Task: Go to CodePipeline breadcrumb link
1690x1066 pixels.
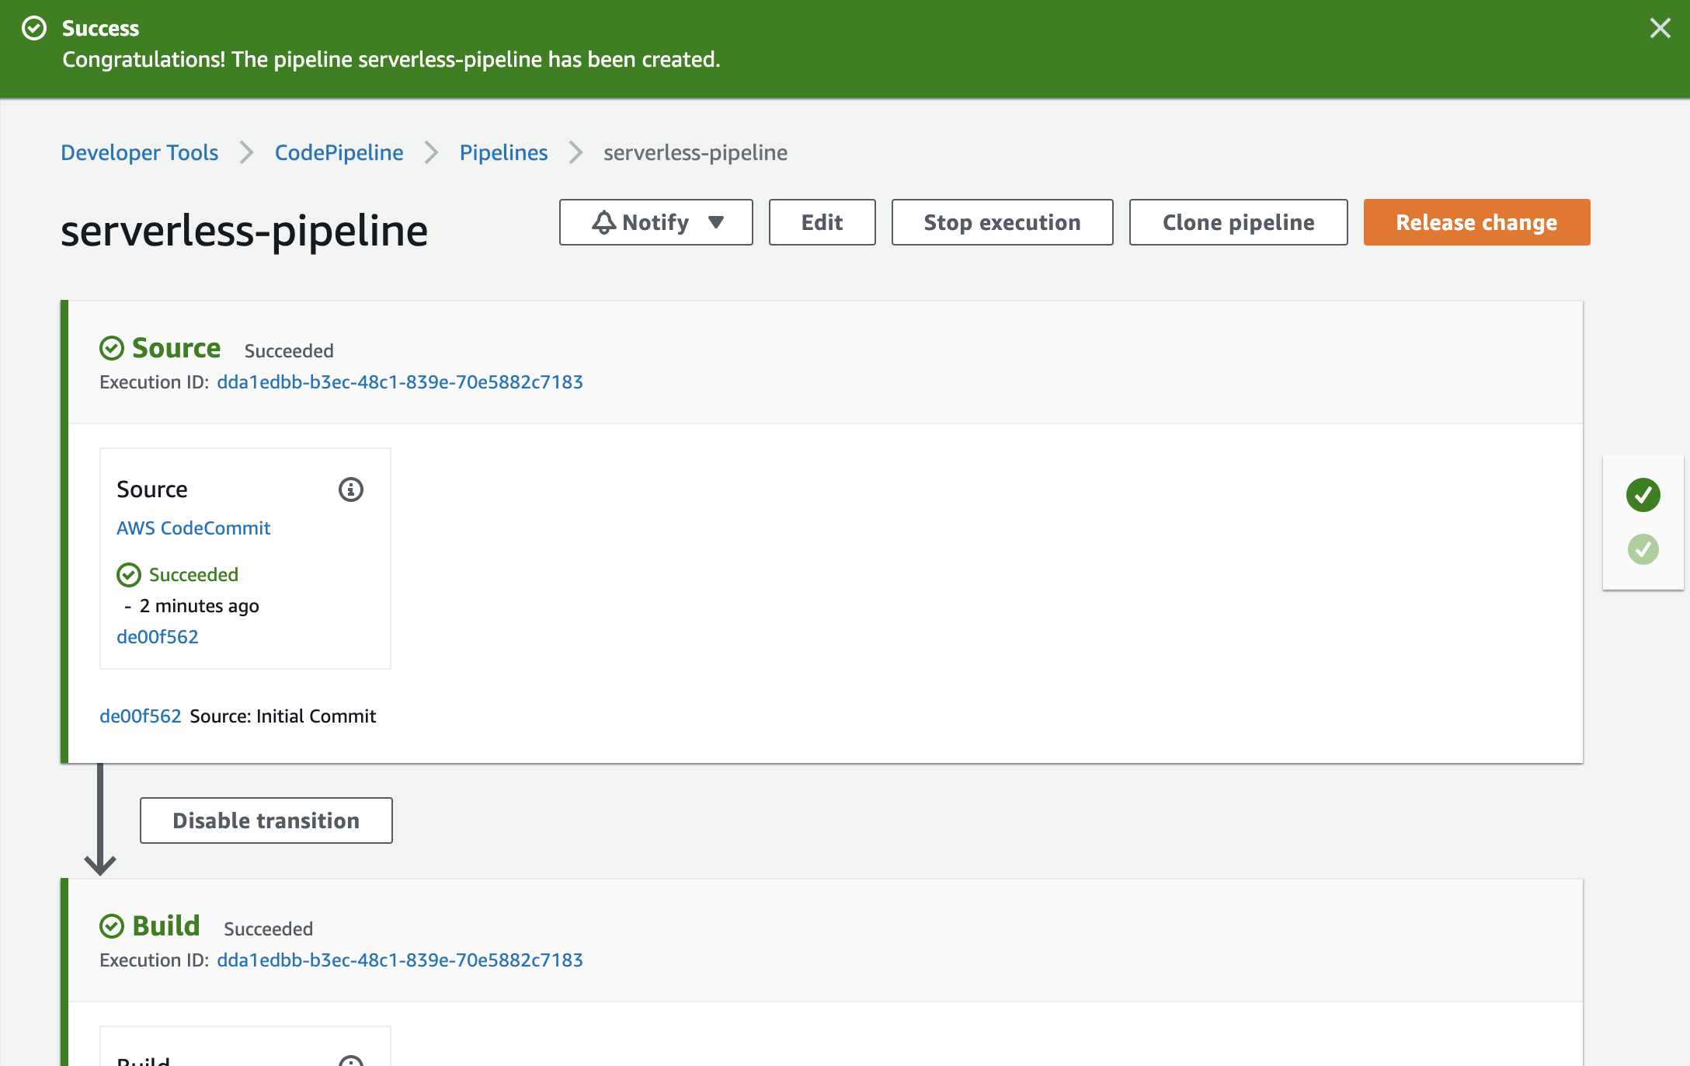Action: (x=339, y=152)
